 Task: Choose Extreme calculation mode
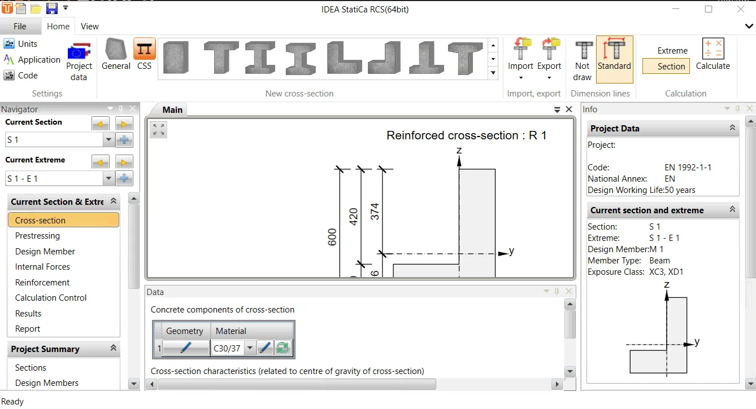pyautogui.click(x=672, y=51)
